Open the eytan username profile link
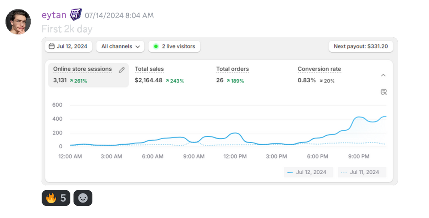The width and height of the screenshot is (429, 218). tap(54, 15)
